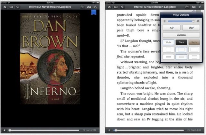Viewport: 206px width, 135px height.
Task: Choose the medium page margins option
Action: pyautogui.click(x=181, y=50)
